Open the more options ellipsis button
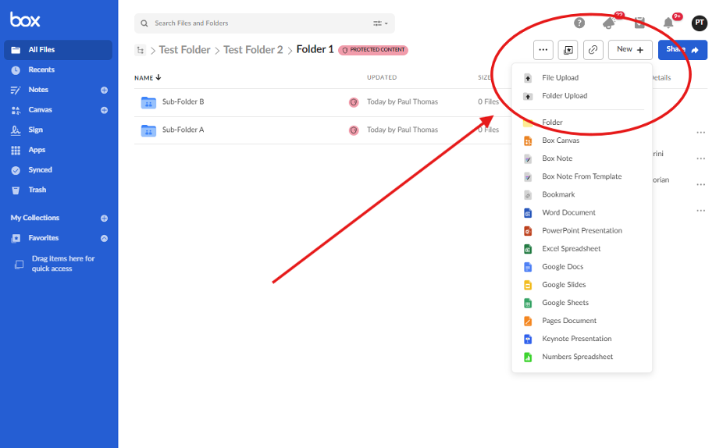This screenshot has height=448, width=723. point(543,50)
